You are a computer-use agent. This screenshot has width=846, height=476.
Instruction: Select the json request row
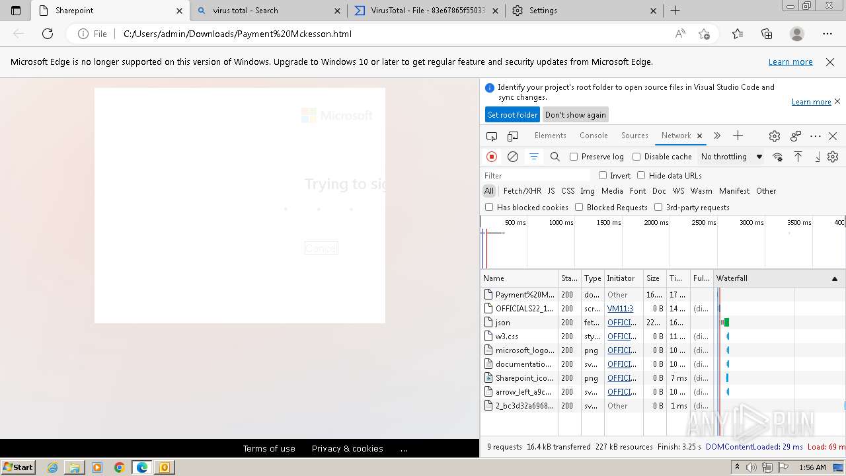coord(662,323)
